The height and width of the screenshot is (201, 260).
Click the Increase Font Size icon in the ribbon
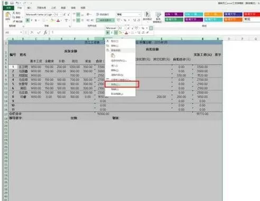pyautogui.click(x=64, y=14)
